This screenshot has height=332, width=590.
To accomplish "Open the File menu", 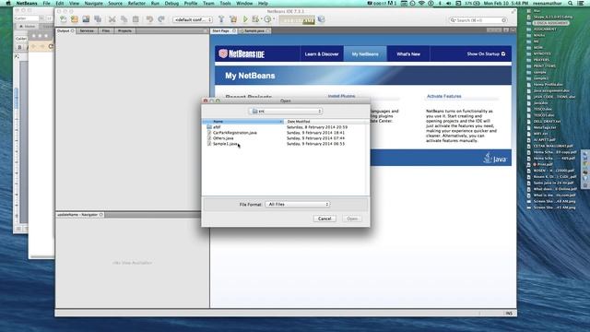I will point(46,3).
